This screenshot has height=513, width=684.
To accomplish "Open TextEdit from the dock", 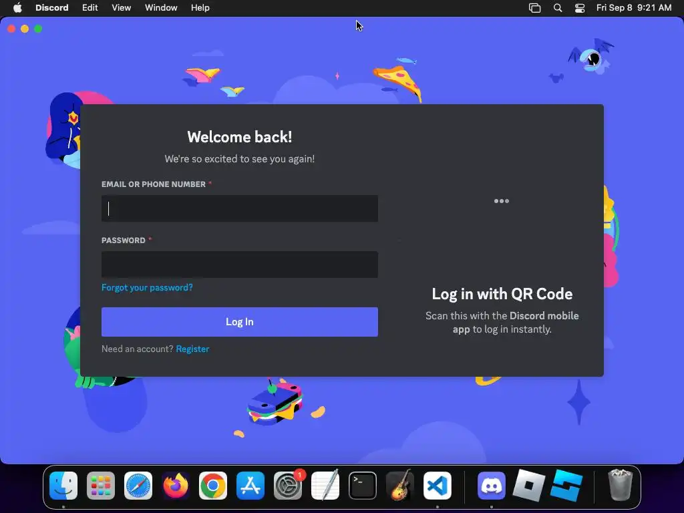I will coord(325,486).
